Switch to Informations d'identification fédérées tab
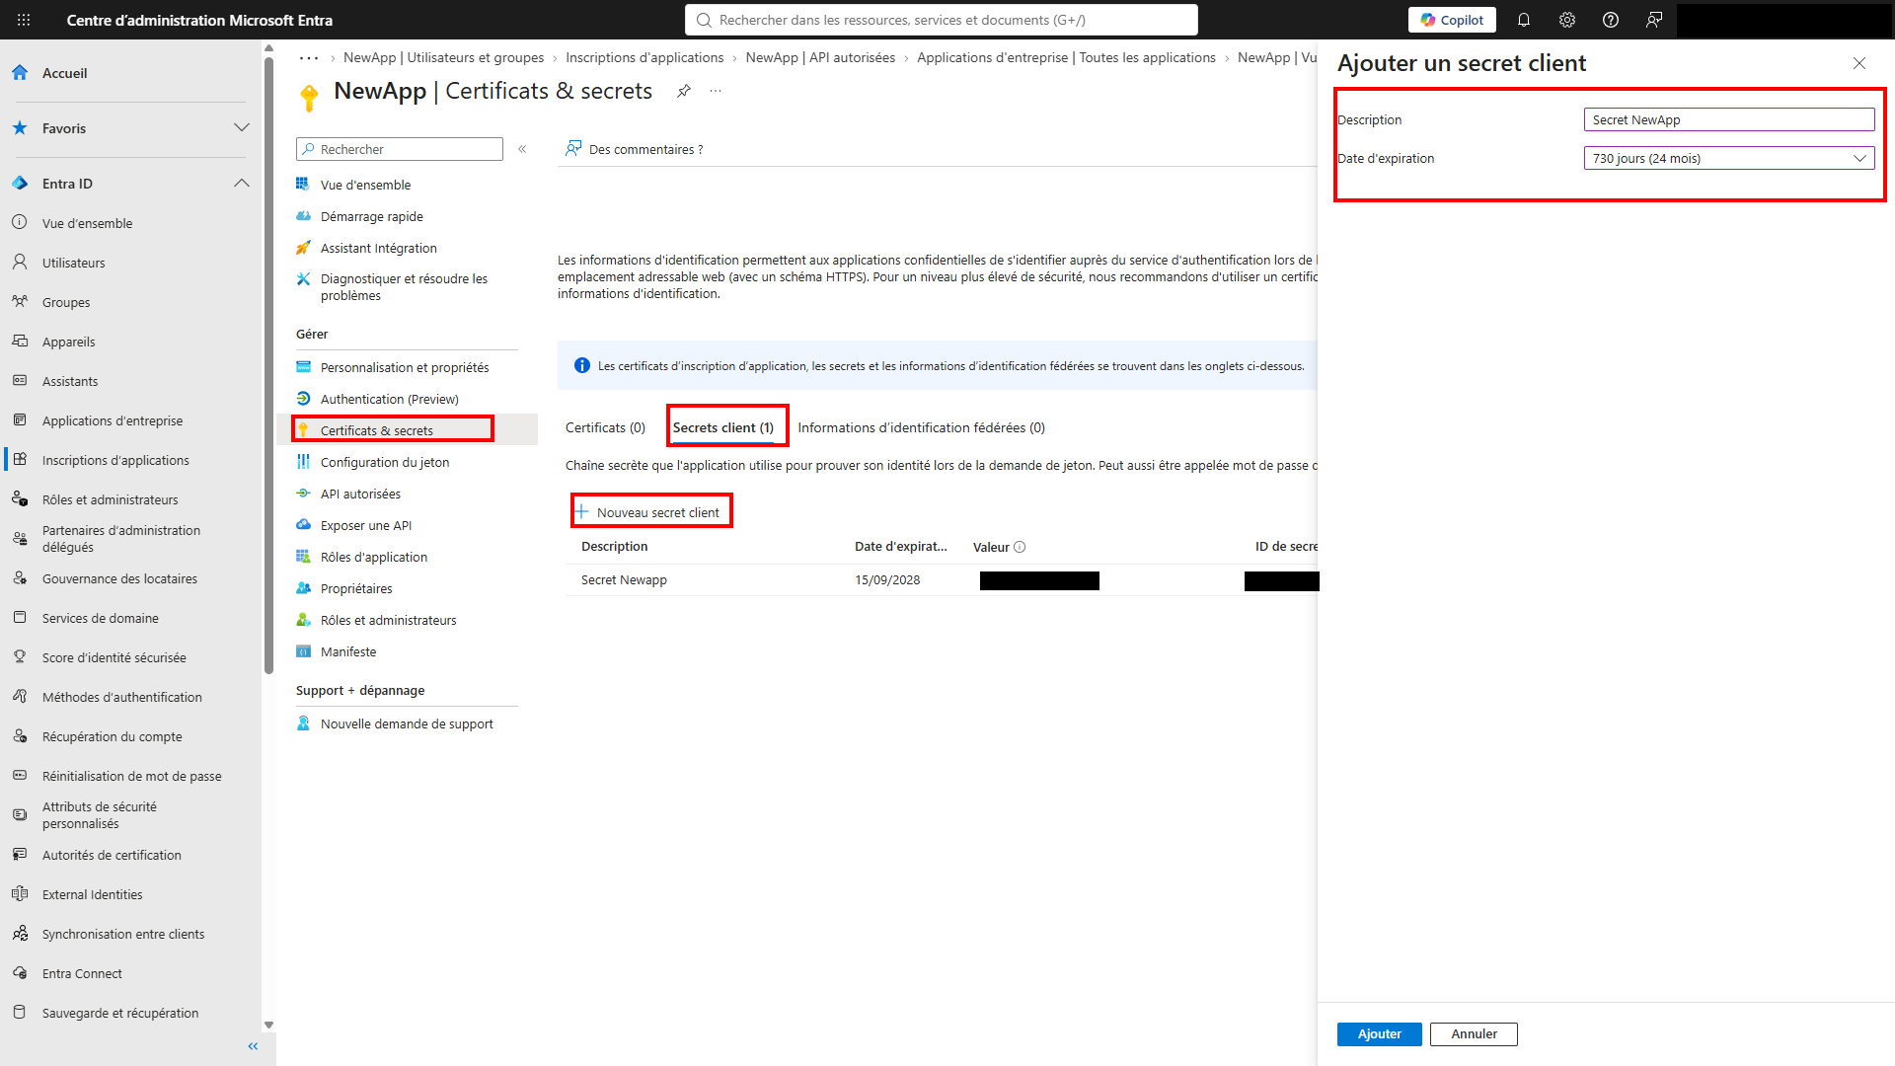The height and width of the screenshot is (1066, 1895). (921, 427)
